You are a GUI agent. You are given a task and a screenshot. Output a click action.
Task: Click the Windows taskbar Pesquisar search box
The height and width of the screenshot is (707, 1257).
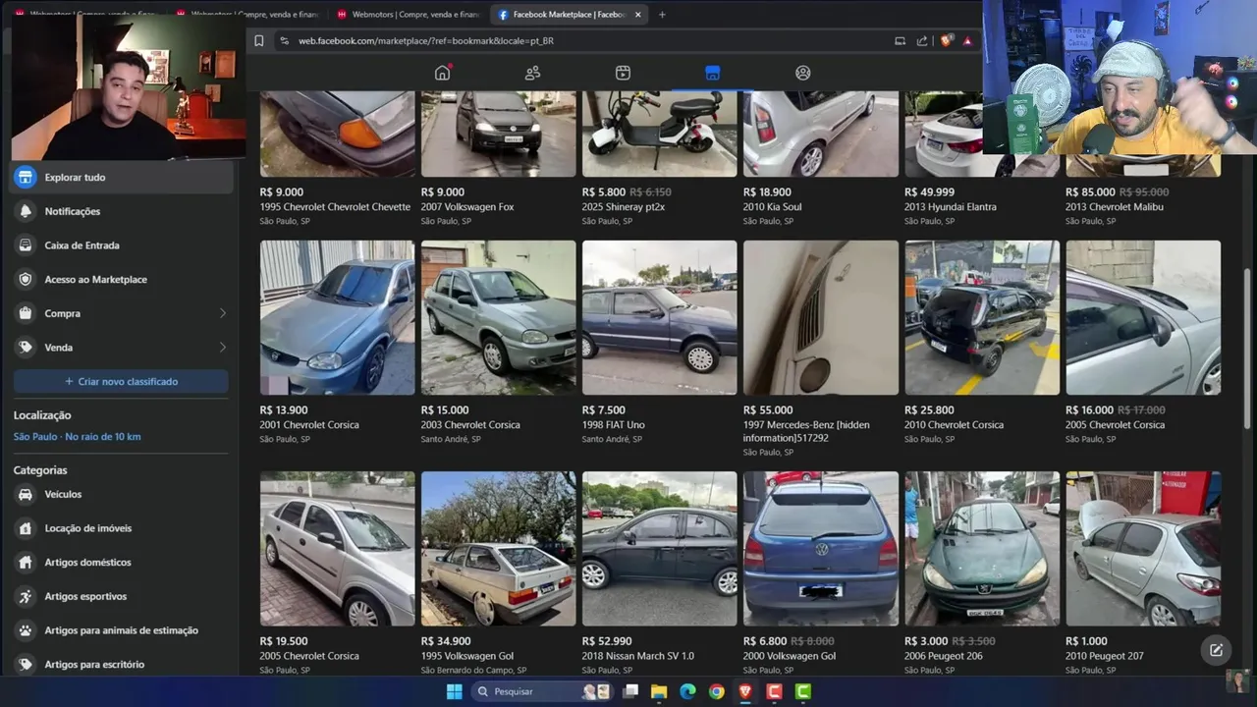[541, 691]
